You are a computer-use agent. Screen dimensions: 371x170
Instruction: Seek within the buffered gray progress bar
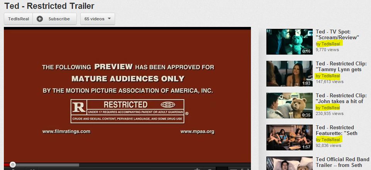point(47,165)
